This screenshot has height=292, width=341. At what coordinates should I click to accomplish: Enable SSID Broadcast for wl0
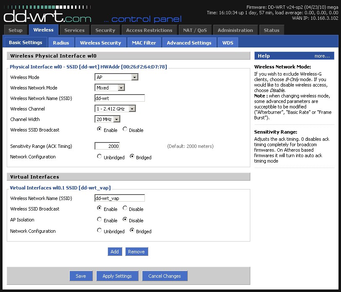pyautogui.click(x=100, y=129)
